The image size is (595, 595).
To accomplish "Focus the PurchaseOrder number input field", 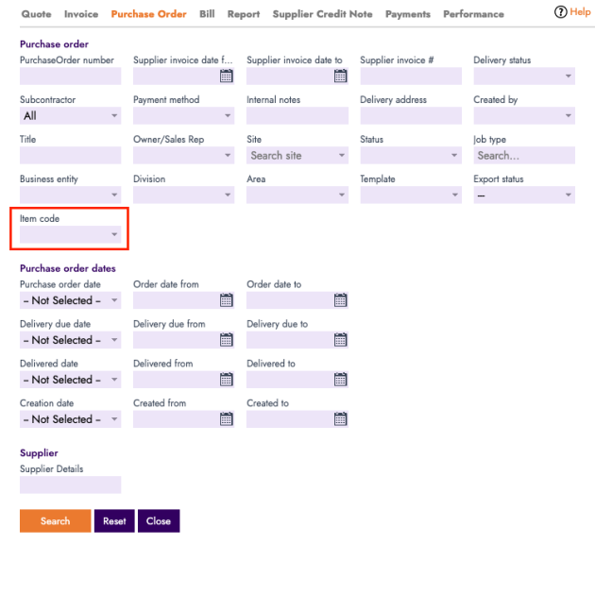I will point(71,76).
